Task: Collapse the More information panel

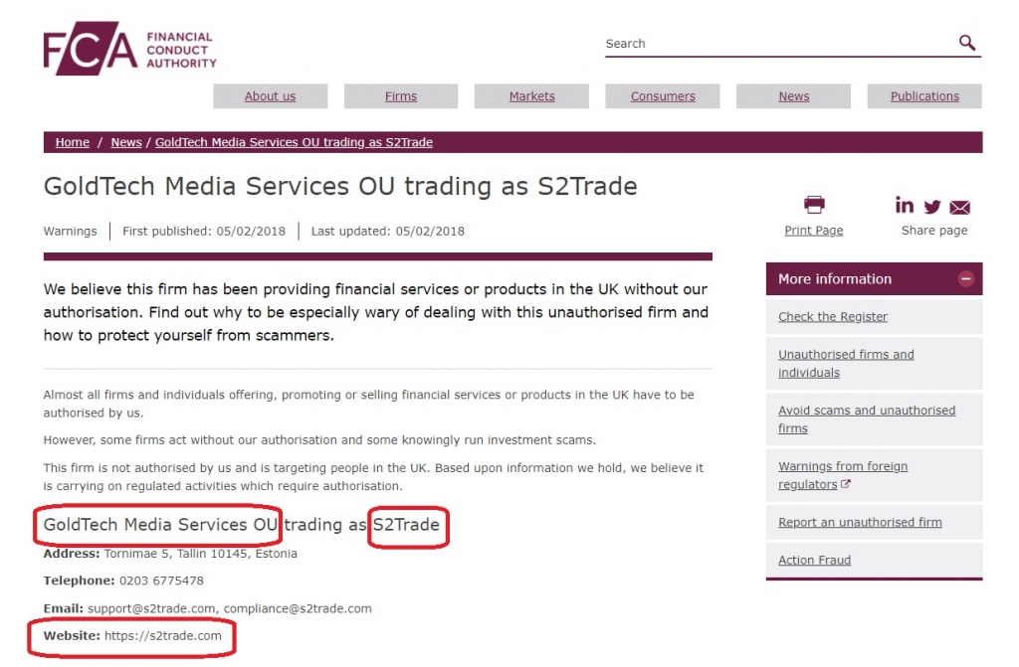Action: [x=965, y=278]
